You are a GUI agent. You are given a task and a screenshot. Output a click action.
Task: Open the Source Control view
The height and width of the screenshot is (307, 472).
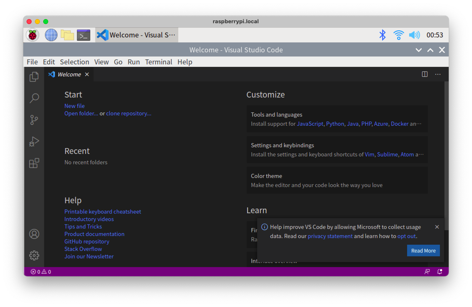[x=34, y=119]
